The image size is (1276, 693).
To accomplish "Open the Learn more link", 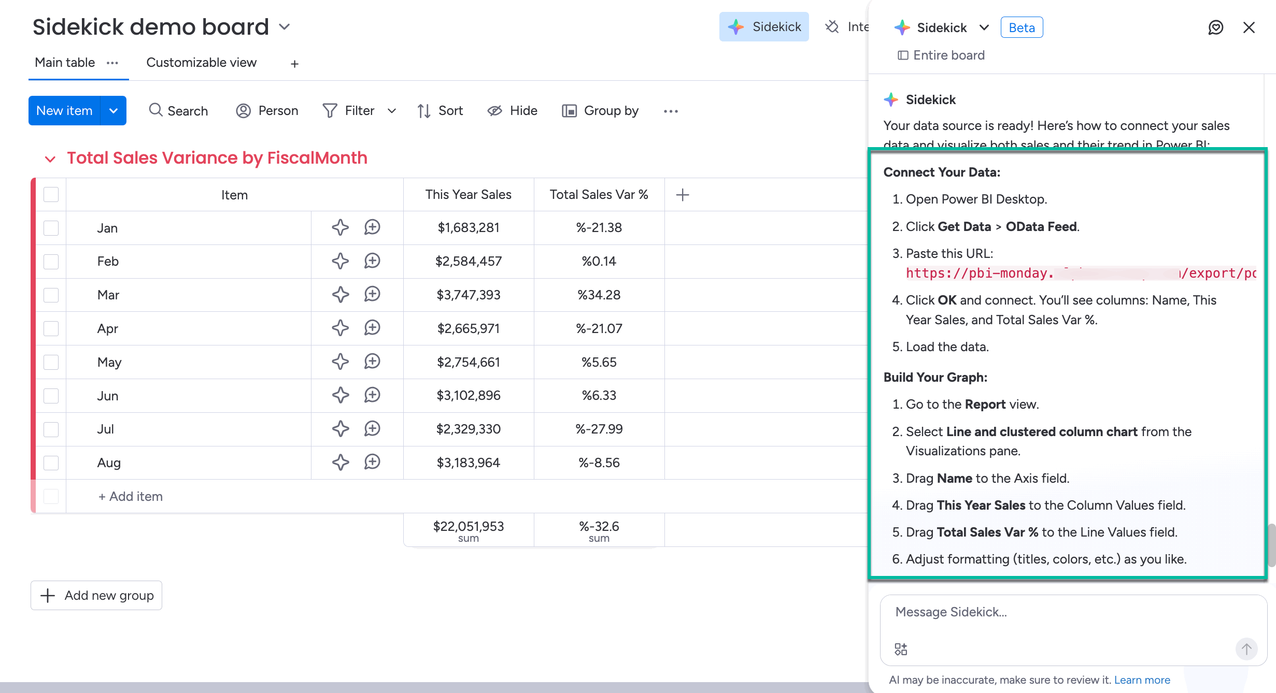I will (x=1142, y=680).
